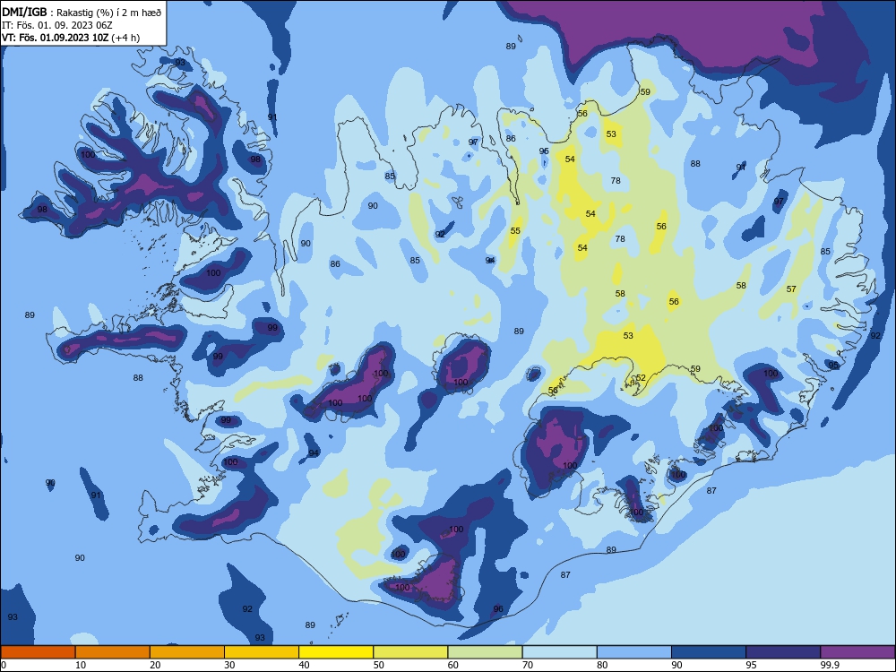Click the legend tick label '30'

pyautogui.click(x=229, y=665)
